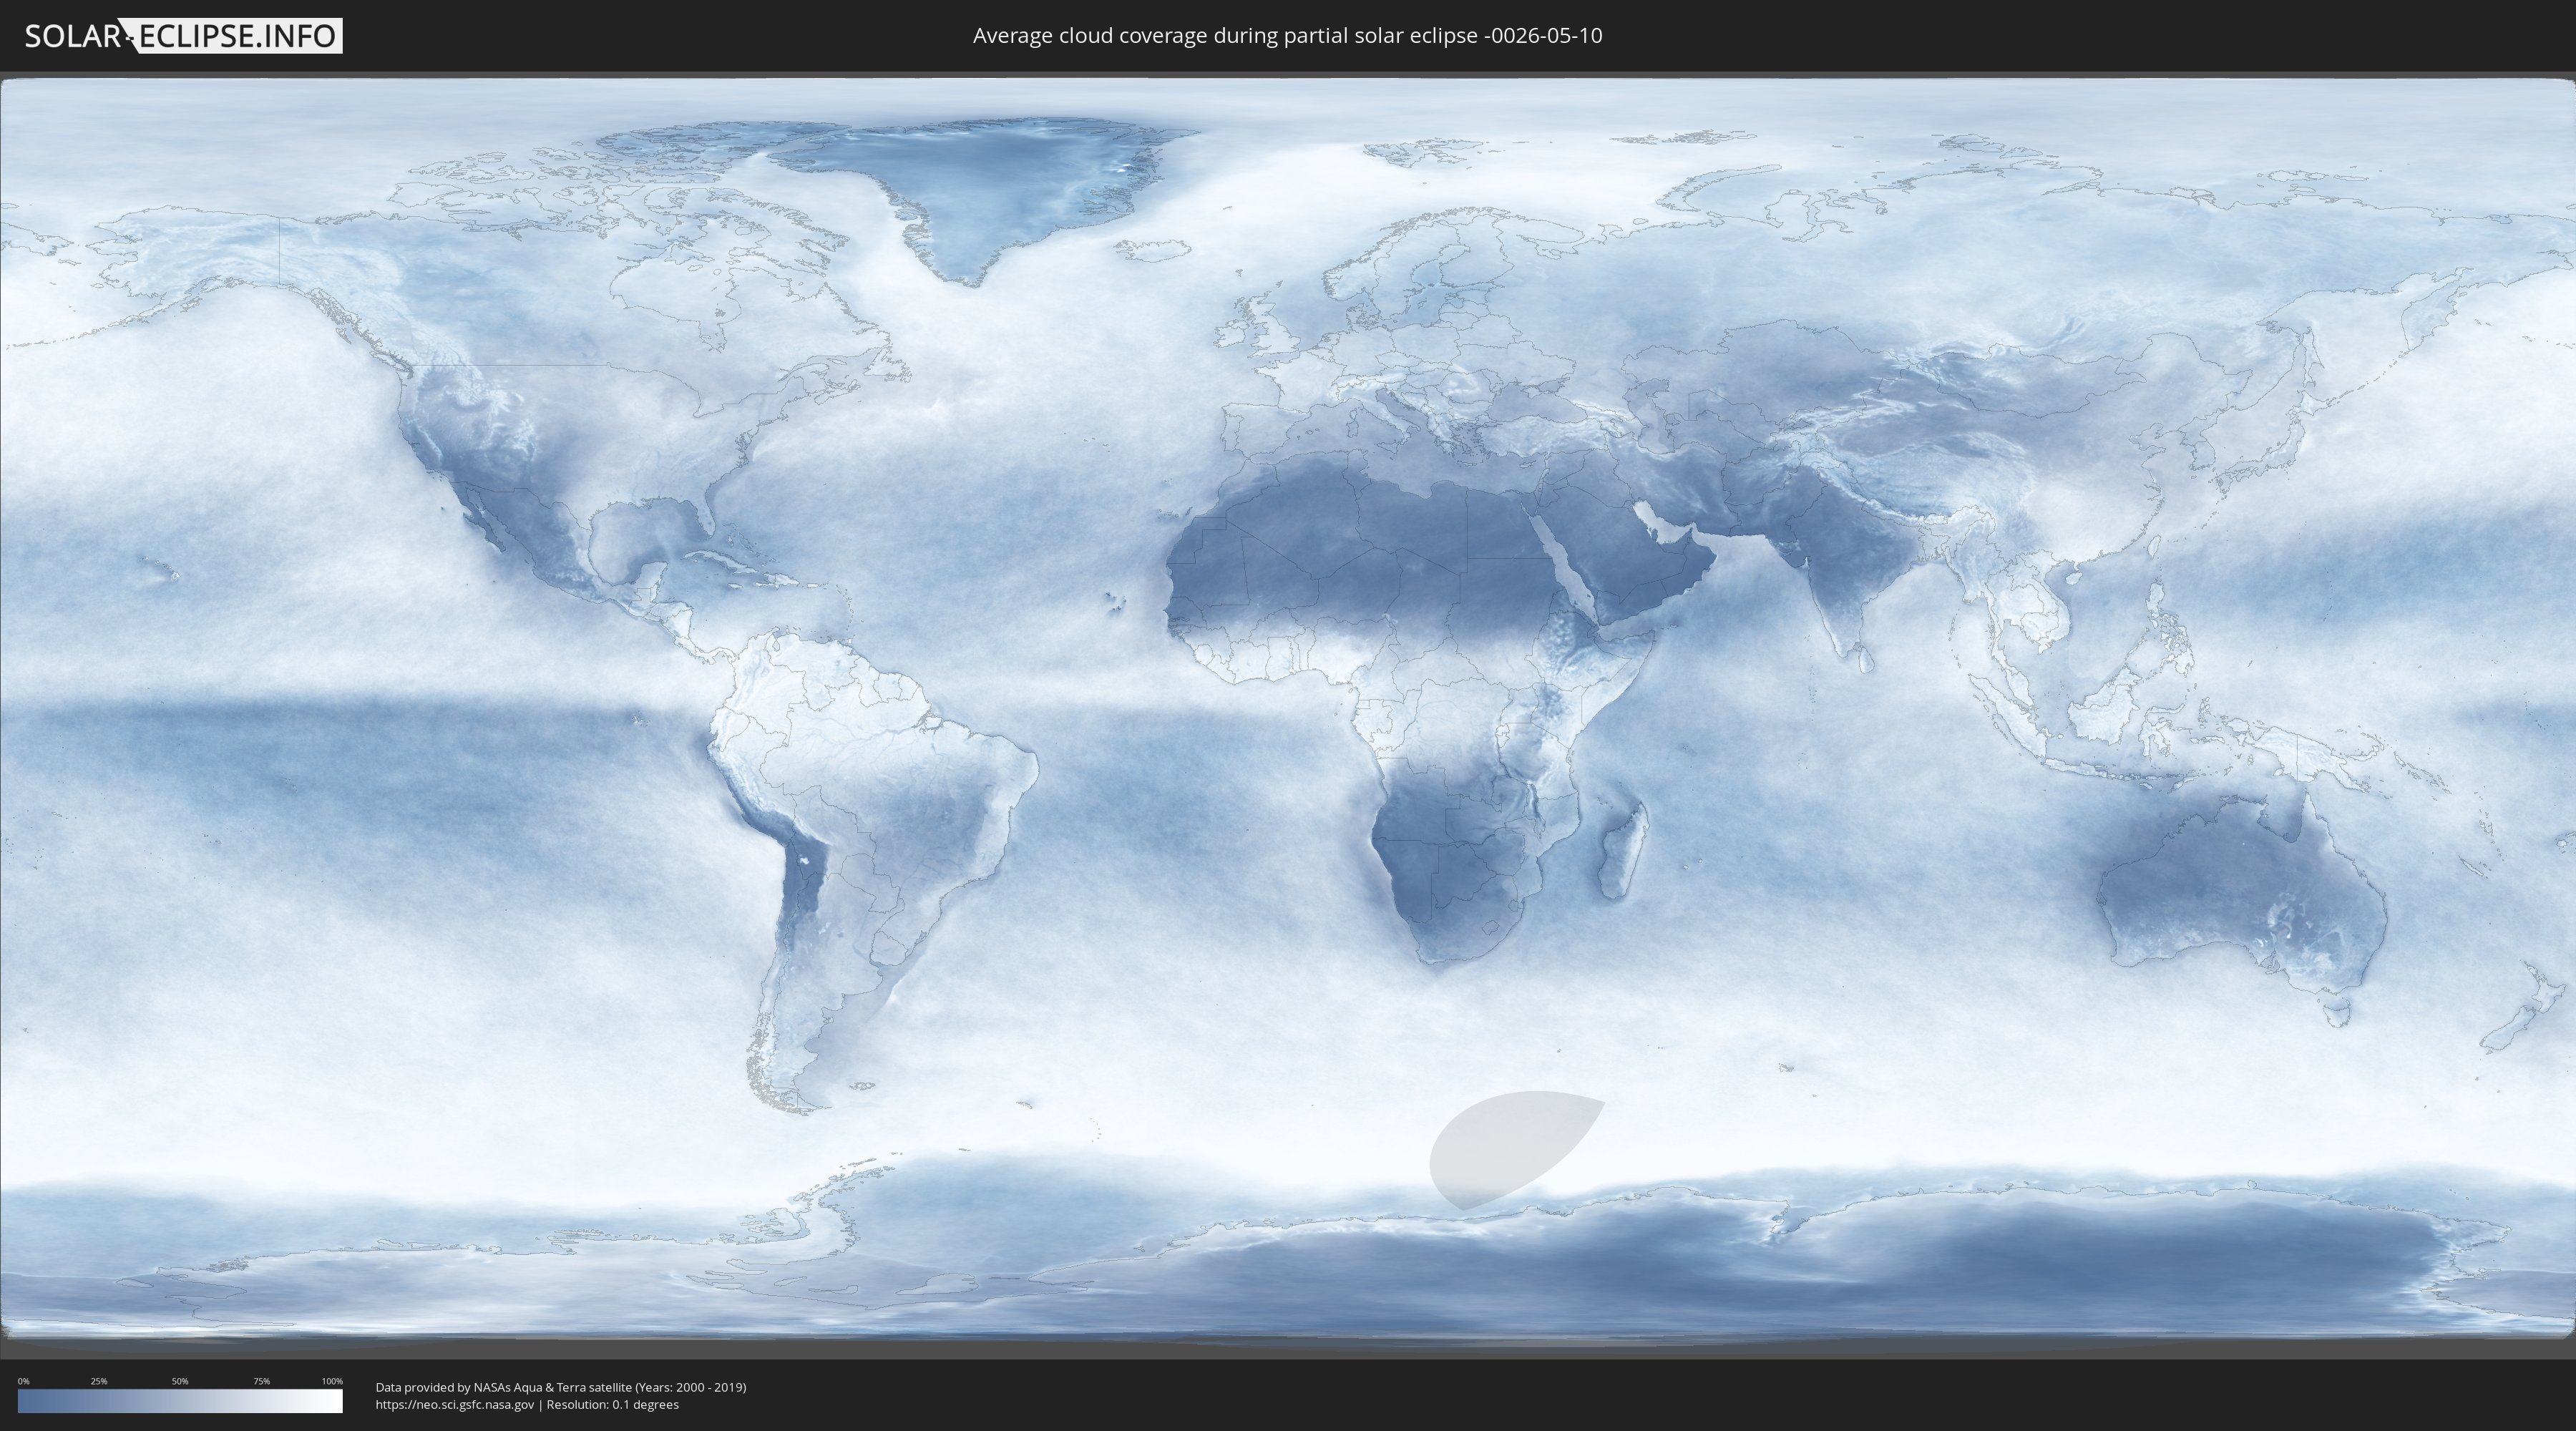Click the 0% legend label
Viewport: 2576px width, 1431px height.
23,1381
